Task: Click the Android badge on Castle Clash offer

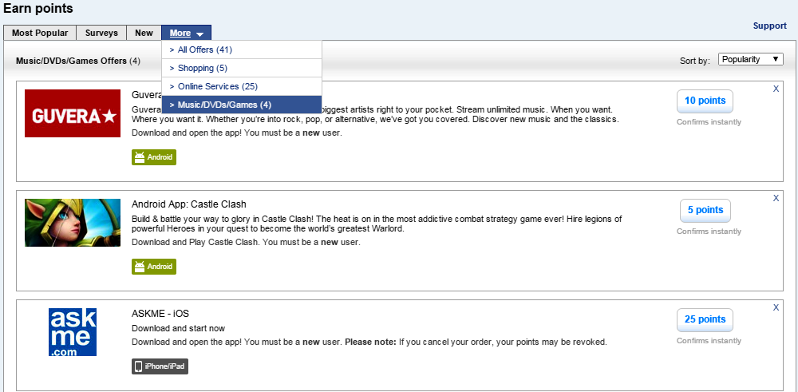Action: pos(154,266)
